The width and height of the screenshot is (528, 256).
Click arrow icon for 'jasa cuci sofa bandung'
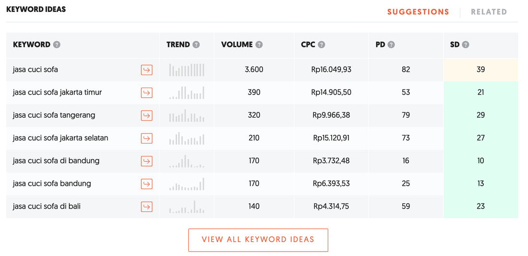pos(146,184)
